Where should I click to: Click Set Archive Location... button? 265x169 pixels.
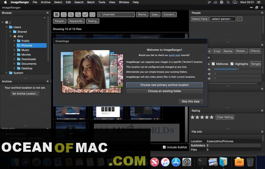point(25,93)
